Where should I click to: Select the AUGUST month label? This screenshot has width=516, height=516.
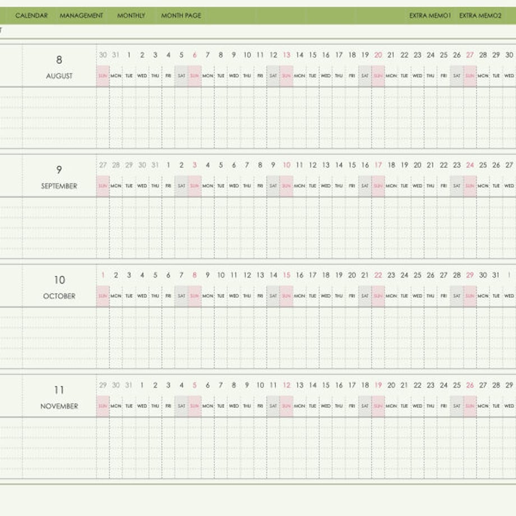[59, 76]
